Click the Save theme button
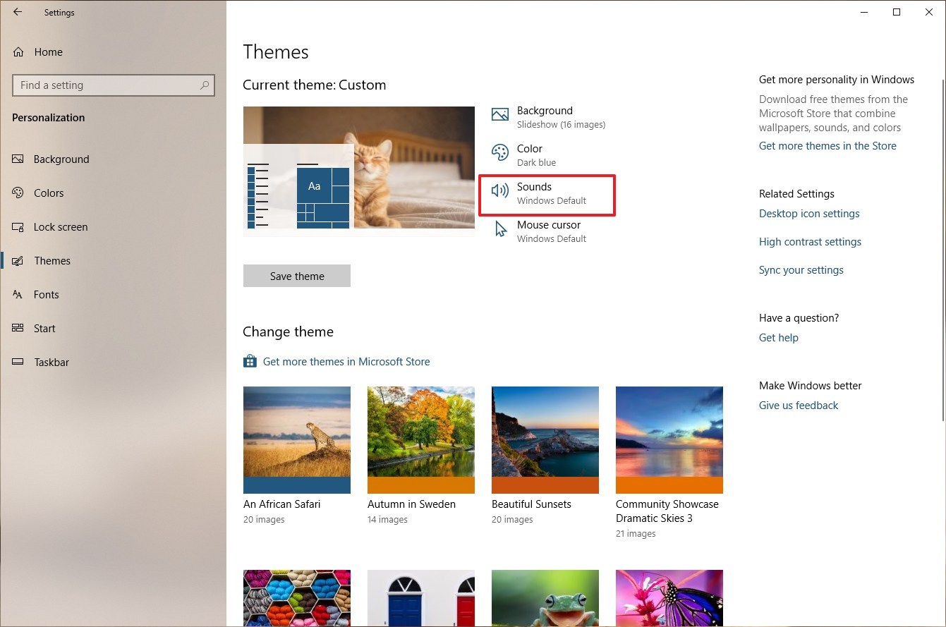The height and width of the screenshot is (627, 946). (297, 276)
